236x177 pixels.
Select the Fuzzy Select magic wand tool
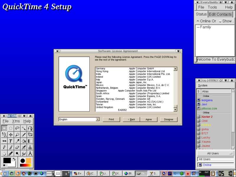pos(24,128)
